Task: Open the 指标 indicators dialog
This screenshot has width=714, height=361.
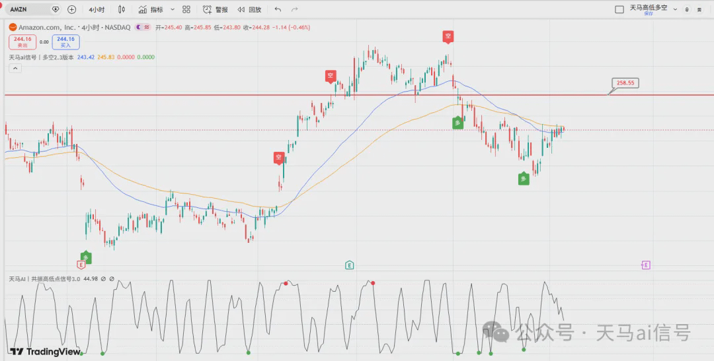Action: click(x=151, y=9)
